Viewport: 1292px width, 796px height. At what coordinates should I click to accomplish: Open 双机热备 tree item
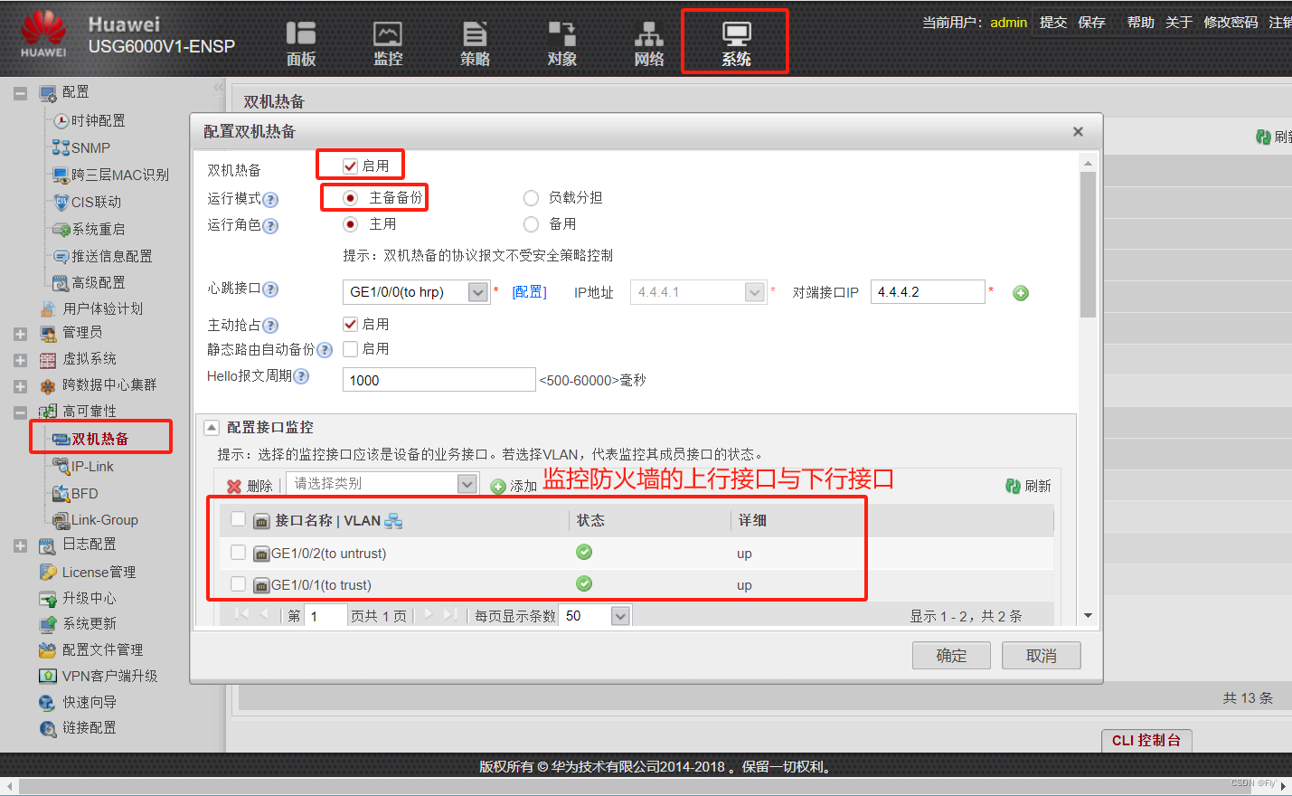coord(100,439)
